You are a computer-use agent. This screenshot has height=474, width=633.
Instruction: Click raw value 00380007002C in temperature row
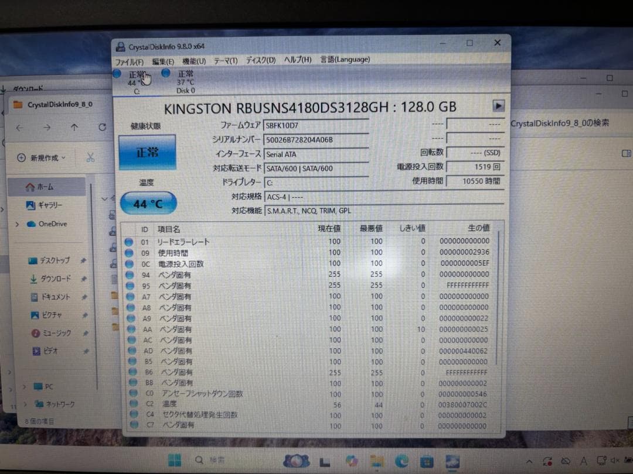tap(462, 404)
